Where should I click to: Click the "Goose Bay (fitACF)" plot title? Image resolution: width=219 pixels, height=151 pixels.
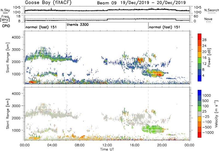48,2
